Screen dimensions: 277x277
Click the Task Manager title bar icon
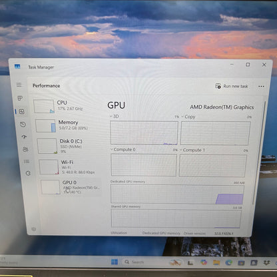[17, 67]
